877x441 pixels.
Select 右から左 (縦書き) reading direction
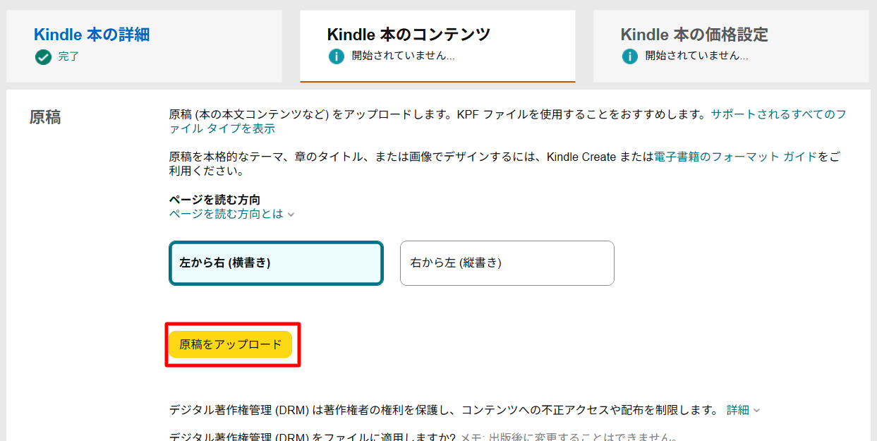click(507, 263)
